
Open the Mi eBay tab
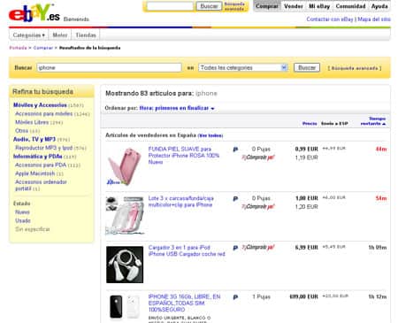pos(319,6)
